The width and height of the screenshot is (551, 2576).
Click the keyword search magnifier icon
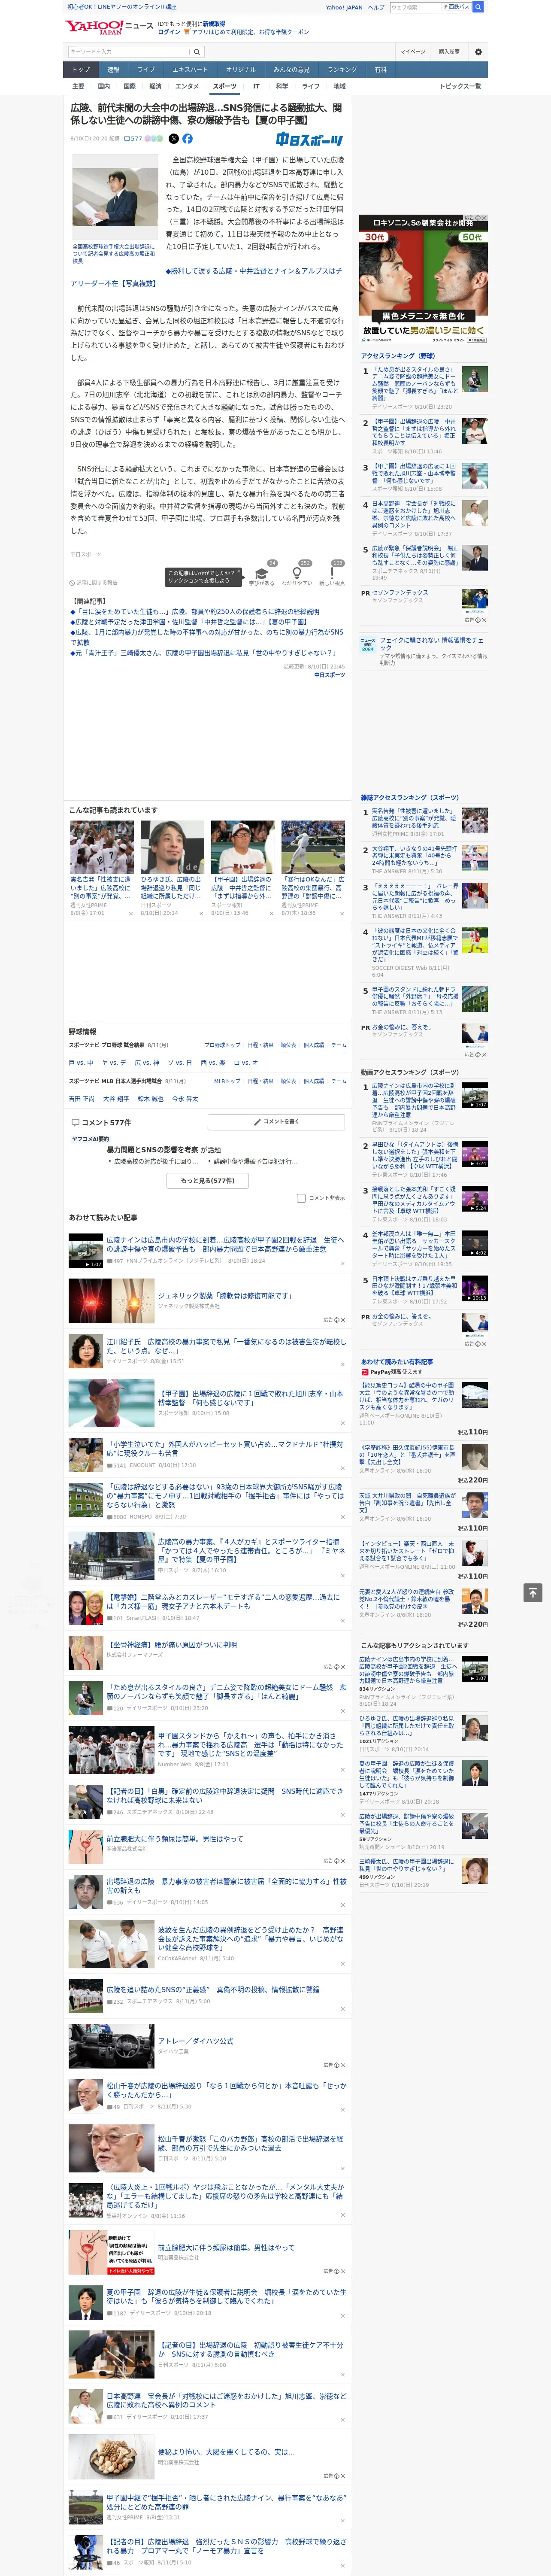[196, 52]
